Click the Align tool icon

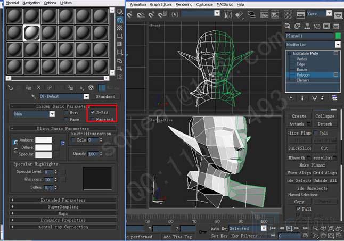tap(239, 14)
